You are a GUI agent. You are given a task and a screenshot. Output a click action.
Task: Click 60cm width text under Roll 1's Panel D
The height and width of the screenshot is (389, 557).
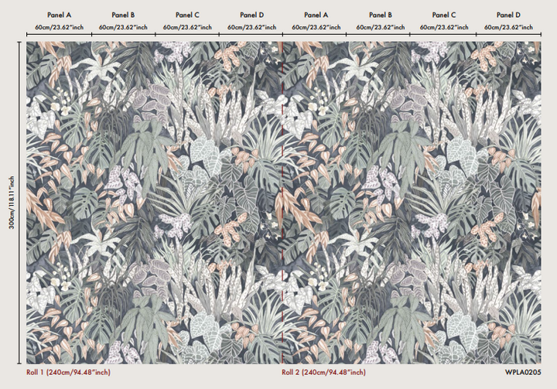(251, 26)
